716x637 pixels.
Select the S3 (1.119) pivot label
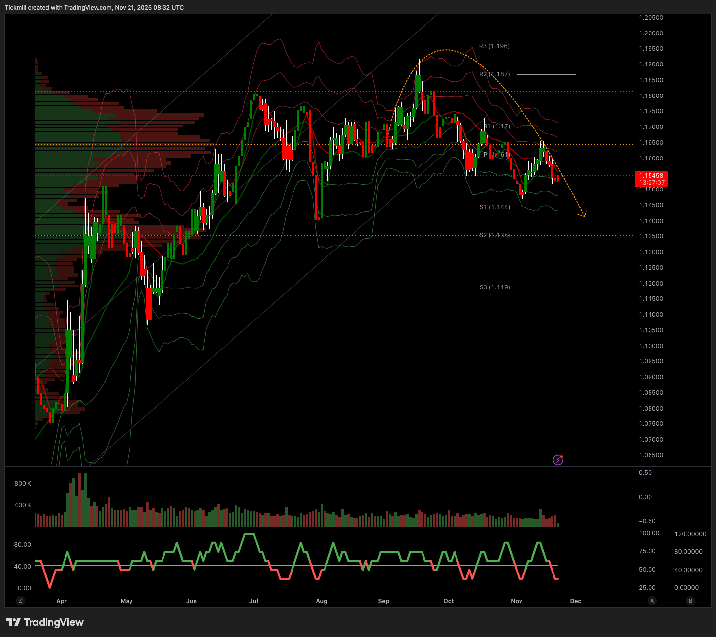(494, 287)
